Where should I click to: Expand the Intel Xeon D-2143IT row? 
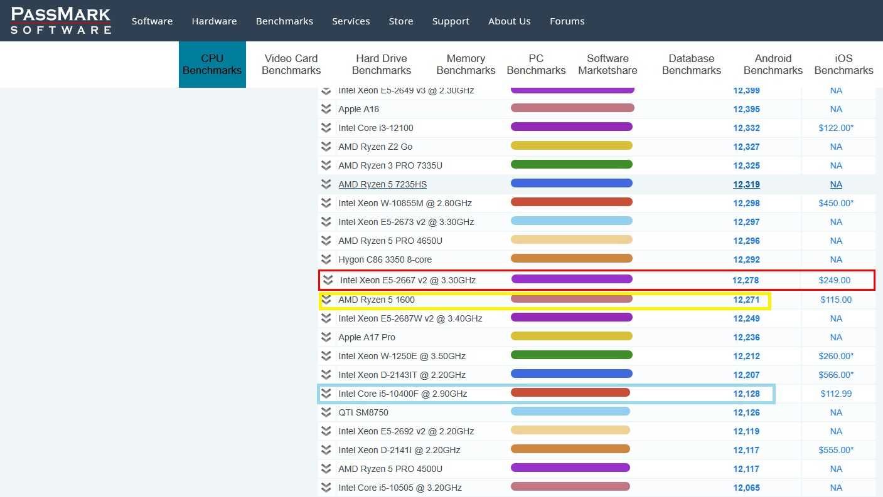coord(326,375)
